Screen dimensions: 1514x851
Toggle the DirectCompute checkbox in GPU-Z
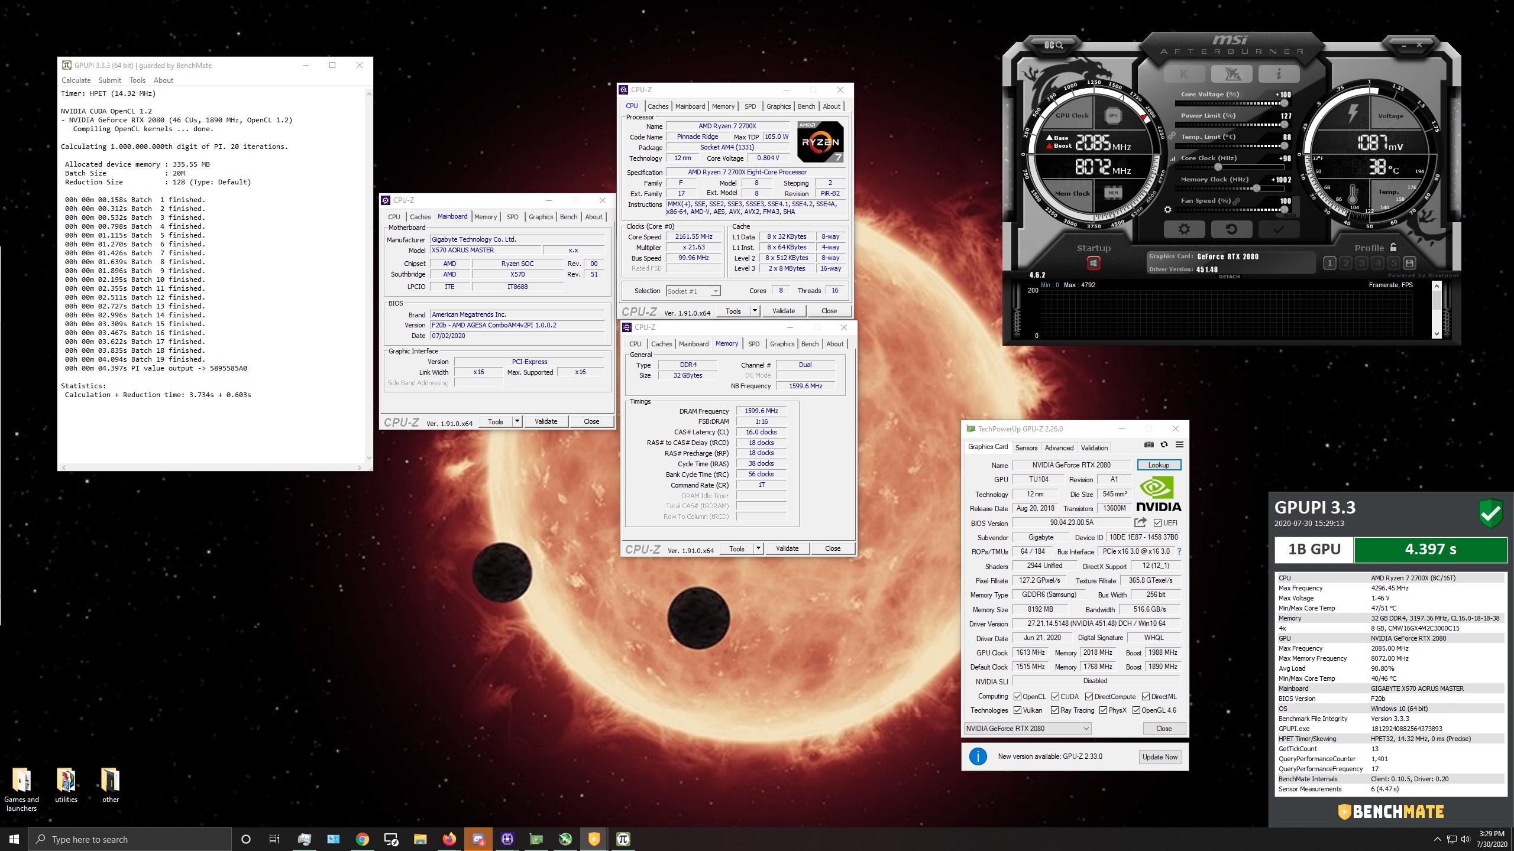coord(1089,697)
